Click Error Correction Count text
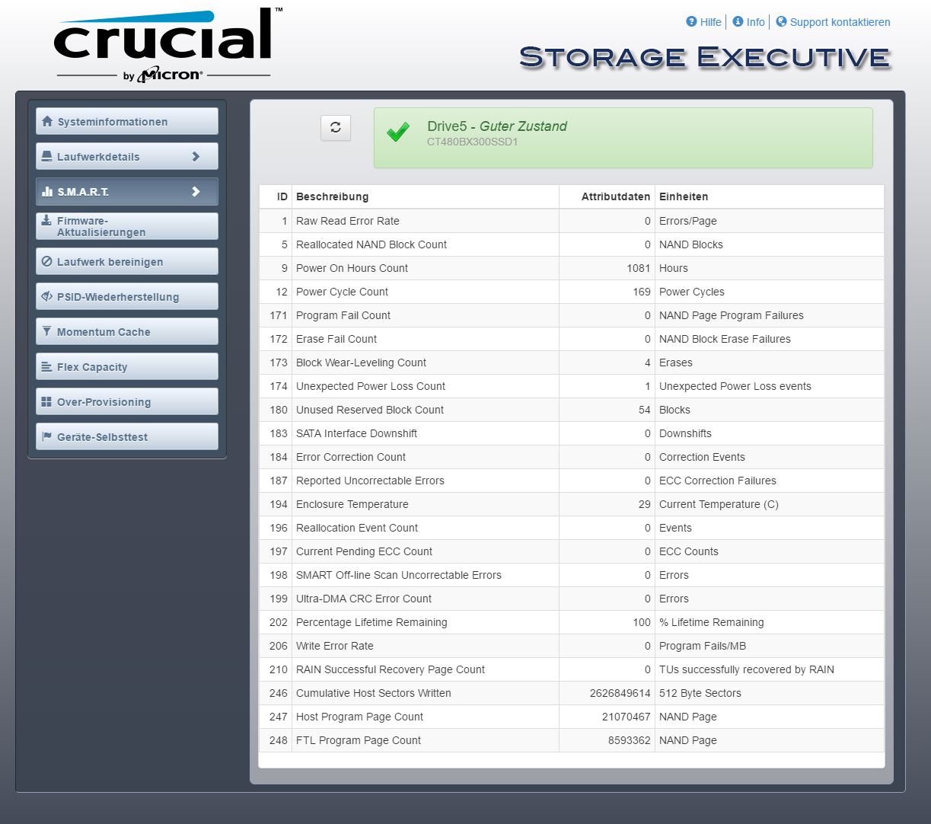 pos(351,457)
